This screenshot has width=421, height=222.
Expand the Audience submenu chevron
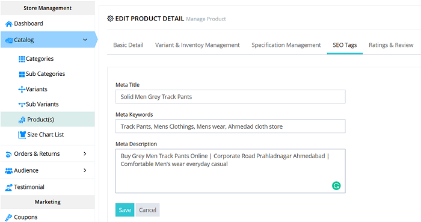pyautogui.click(x=85, y=170)
